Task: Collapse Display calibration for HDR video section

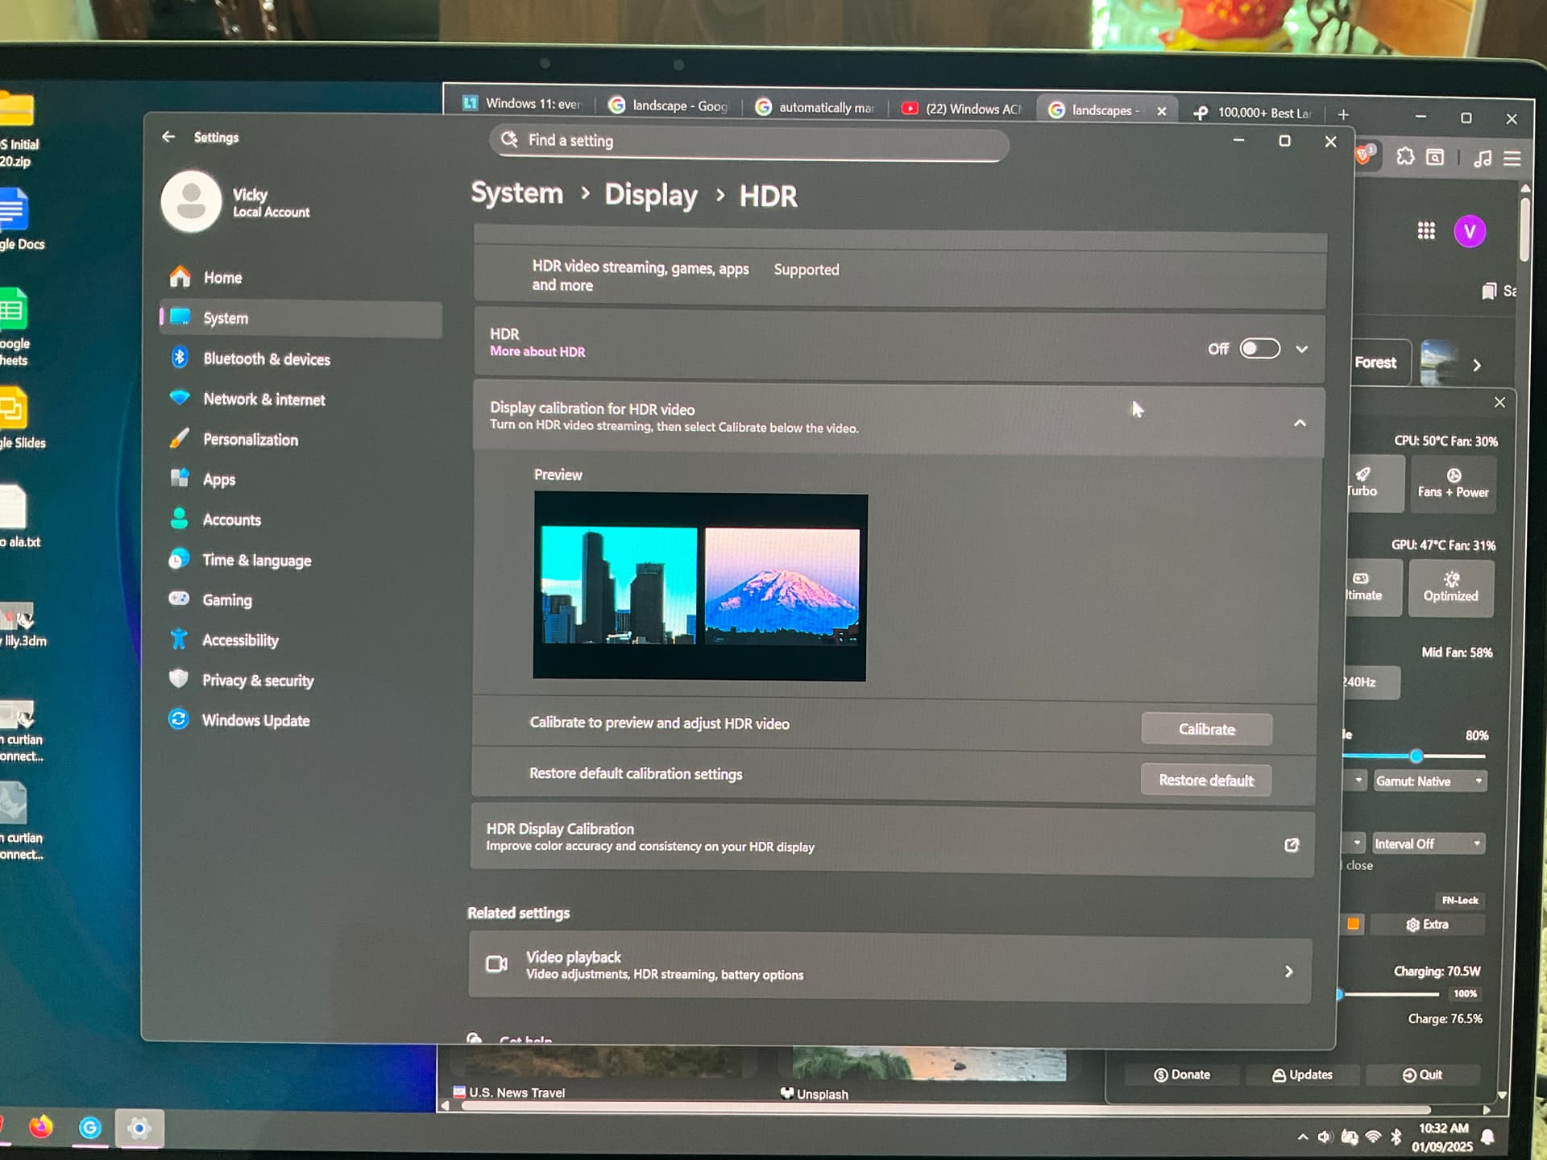Action: click(1300, 423)
